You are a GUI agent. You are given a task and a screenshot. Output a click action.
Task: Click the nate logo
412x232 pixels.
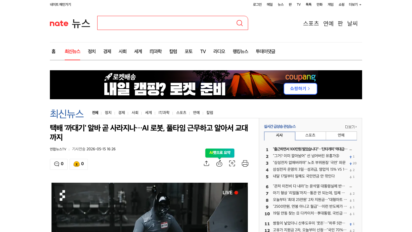point(59,24)
